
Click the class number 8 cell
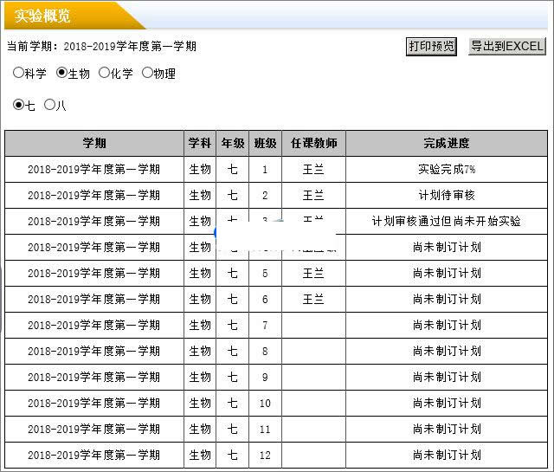click(266, 351)
